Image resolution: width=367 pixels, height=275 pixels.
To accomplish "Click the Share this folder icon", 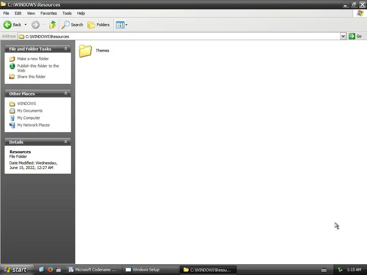I will point(12,77).
